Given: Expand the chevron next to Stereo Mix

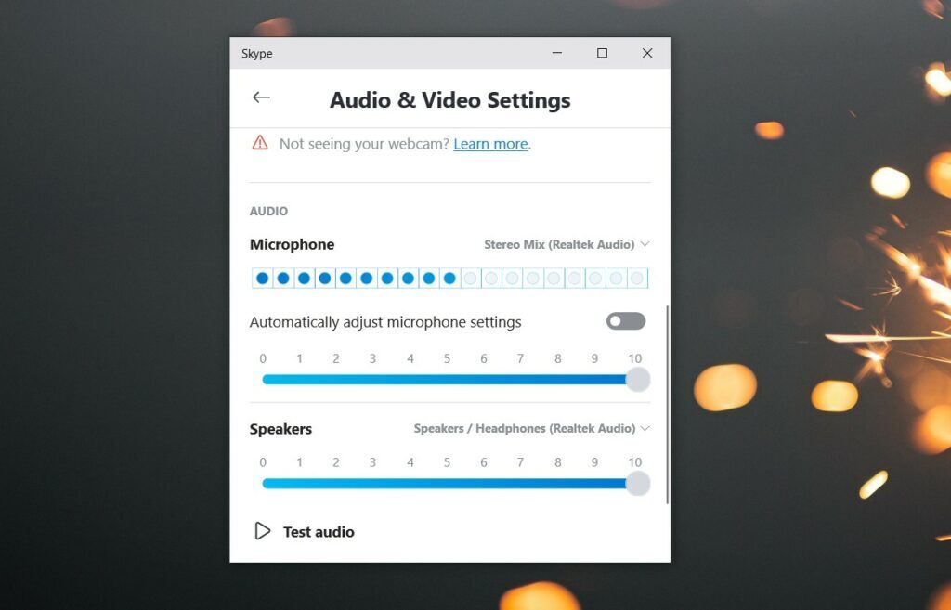Looking at the screenshot, I should point(645,244).
